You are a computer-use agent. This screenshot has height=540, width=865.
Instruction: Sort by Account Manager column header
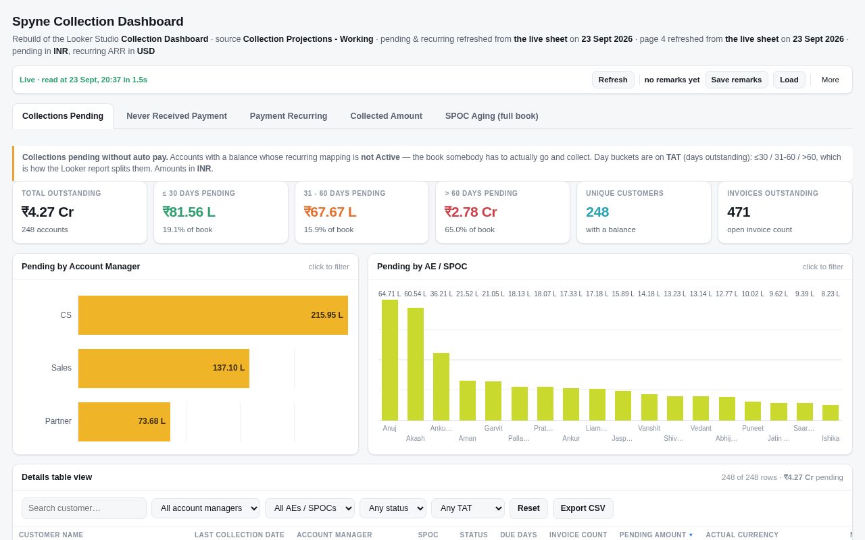(335, 535)
